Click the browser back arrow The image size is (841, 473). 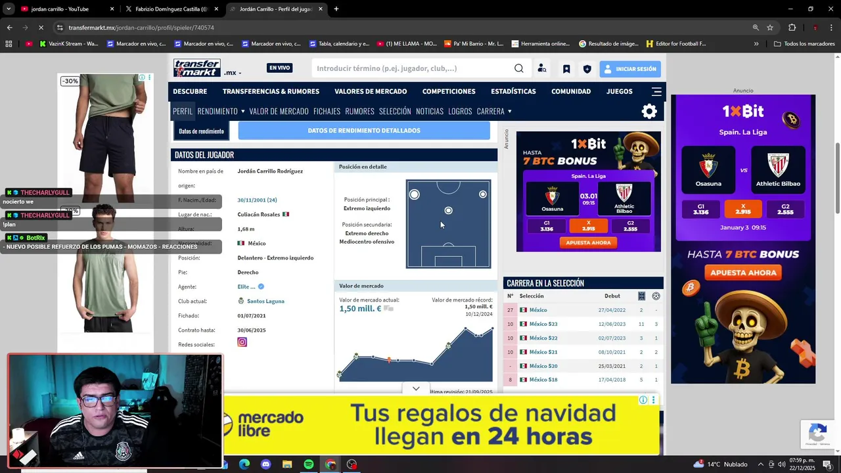pos(9,28)
